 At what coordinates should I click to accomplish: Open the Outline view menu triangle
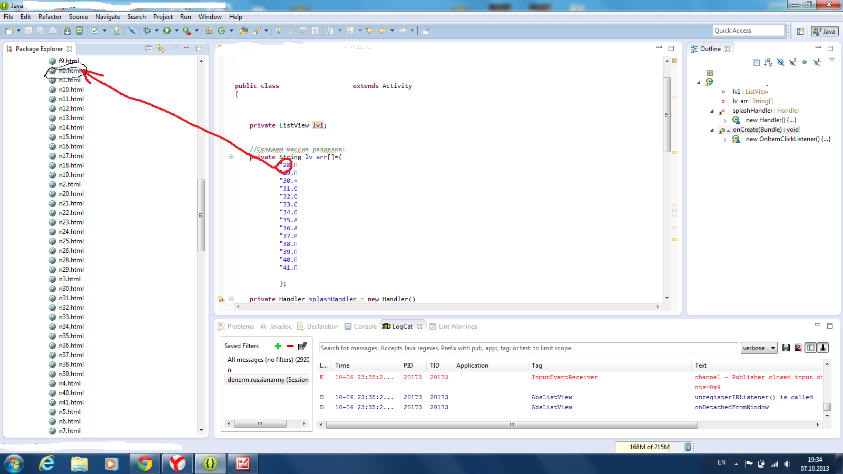(x=832, y=60)
